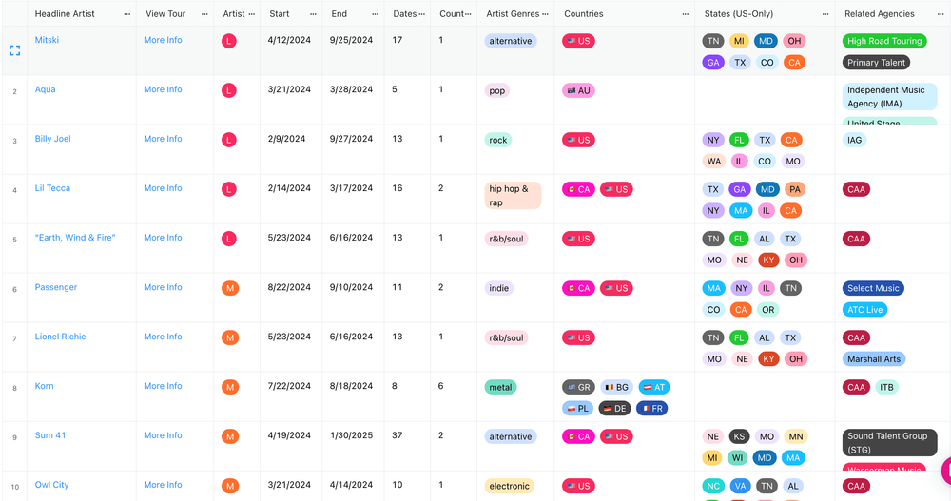Click the FR country tag in Korn row

[652, 408]
